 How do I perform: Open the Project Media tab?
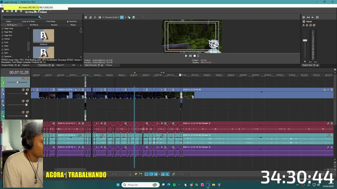click(x=7, y=65)
